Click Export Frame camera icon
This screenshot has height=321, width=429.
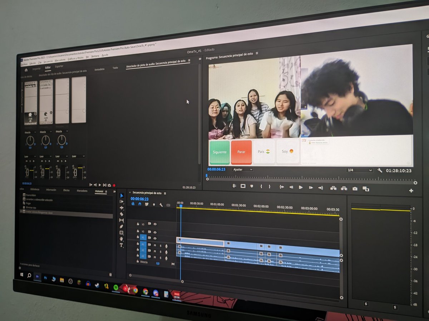355,188
